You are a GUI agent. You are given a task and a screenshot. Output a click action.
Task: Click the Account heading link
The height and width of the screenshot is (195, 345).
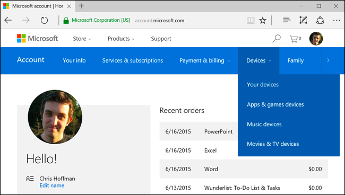[x=31, y=60]
